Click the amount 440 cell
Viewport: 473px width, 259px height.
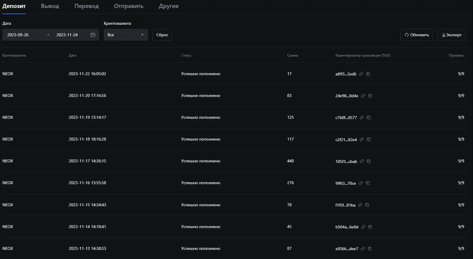290,161
